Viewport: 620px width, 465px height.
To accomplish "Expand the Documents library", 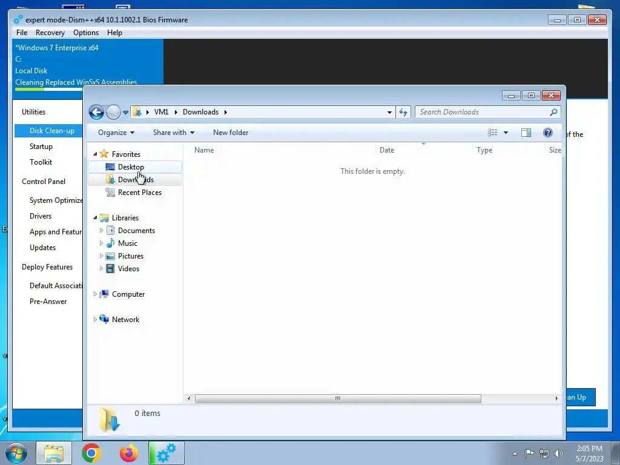I will click(101, 230).
